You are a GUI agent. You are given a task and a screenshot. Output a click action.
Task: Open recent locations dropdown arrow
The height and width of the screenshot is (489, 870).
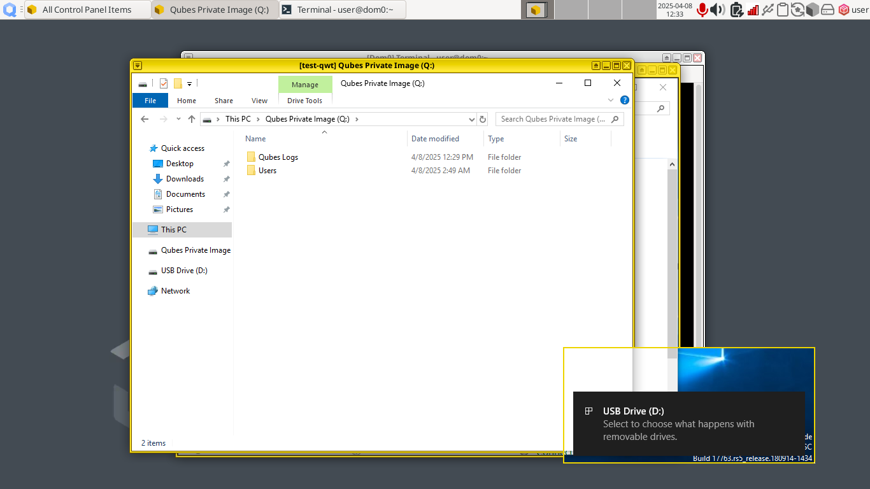click(x=178, y=119)
